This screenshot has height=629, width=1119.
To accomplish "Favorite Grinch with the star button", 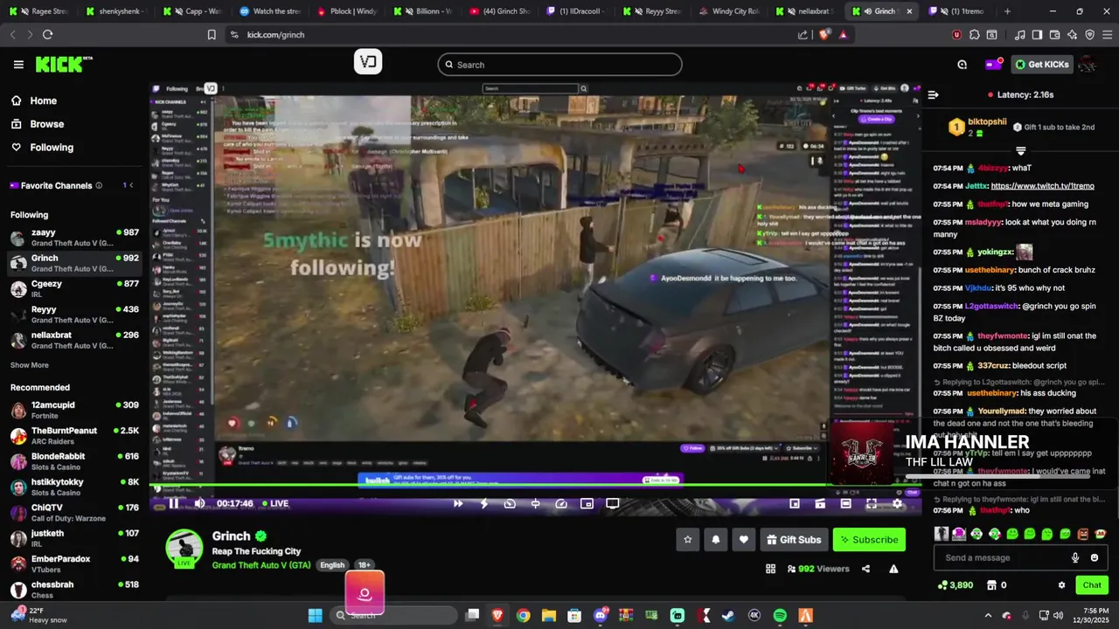I will pos(688,540).
